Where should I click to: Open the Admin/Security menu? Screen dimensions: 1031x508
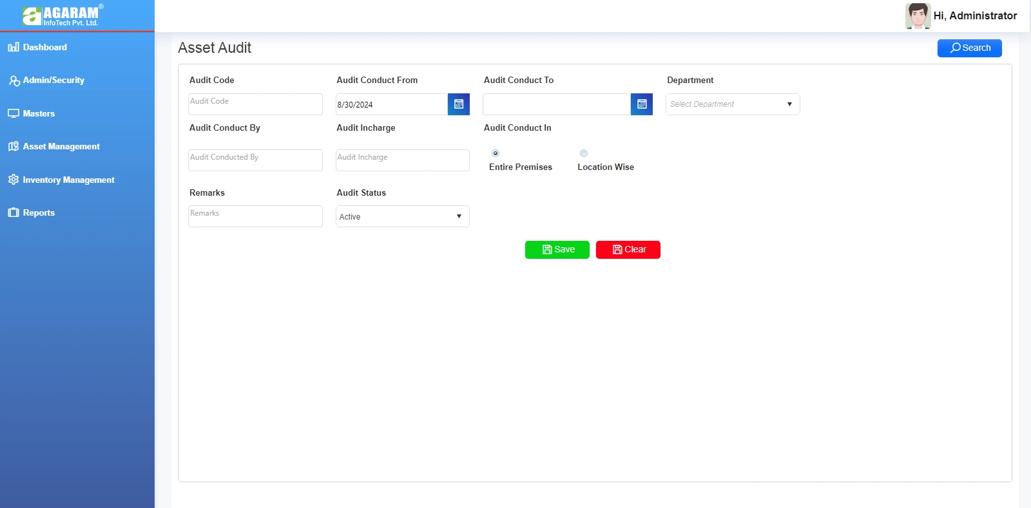pyautogui.click(x=53, y=80)
